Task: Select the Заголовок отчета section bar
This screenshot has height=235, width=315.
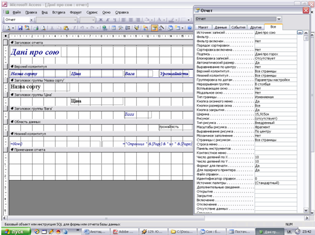Action: click(x=100, y=43)
